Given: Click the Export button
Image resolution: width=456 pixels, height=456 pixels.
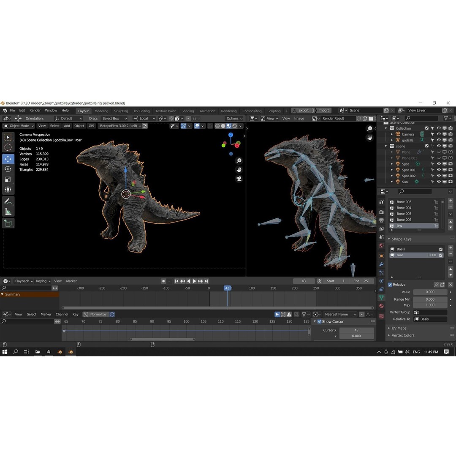Looking at the screenshot, I should [301, 111].
